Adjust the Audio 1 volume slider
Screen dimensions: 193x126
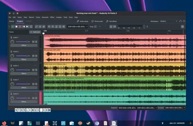pyautogui.click(x=23, y=42)
